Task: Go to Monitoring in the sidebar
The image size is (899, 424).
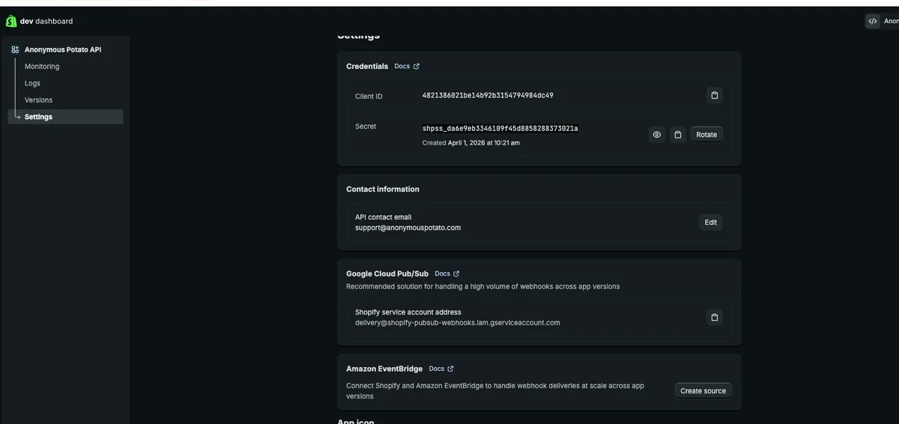Action: tap(42, 67)
